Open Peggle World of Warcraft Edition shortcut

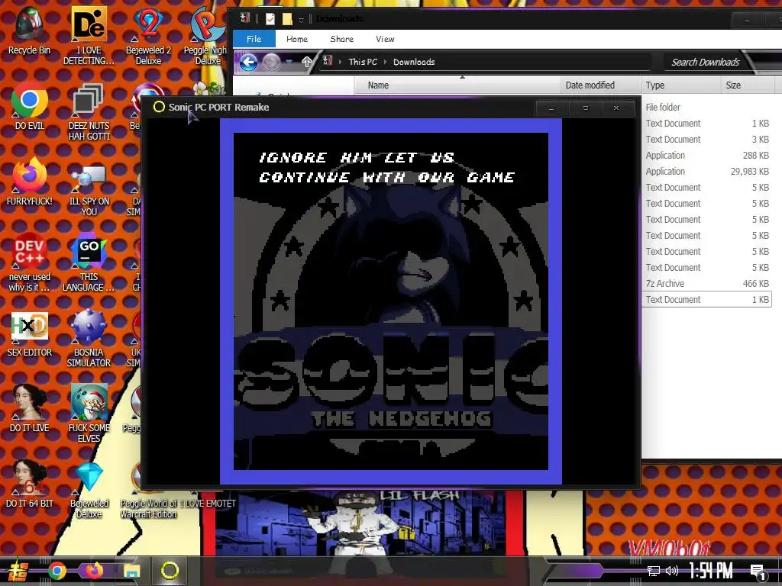pos(148,491)
